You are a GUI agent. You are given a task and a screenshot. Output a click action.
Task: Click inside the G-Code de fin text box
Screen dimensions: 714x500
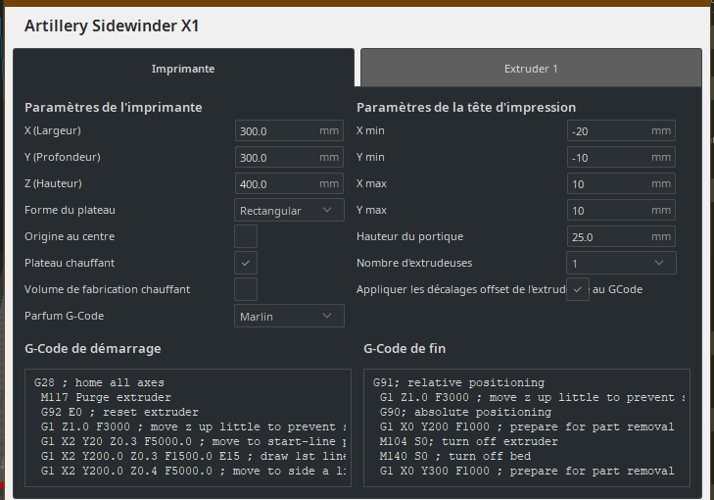point(527,427)
